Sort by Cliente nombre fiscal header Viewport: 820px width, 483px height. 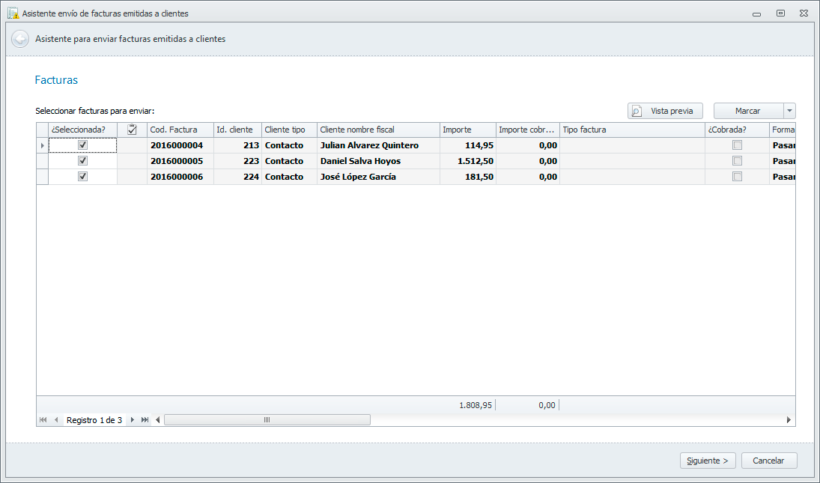coord(379,130)
